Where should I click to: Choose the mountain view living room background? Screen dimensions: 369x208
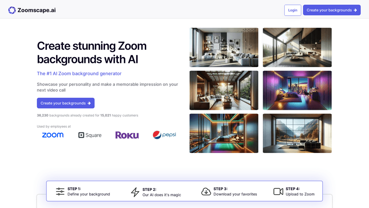[x=297, y=133]
